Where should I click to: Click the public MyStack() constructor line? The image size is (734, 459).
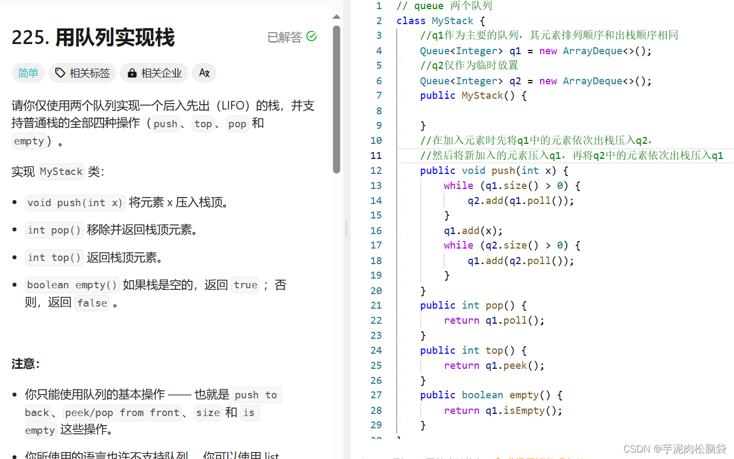[473, 96]
